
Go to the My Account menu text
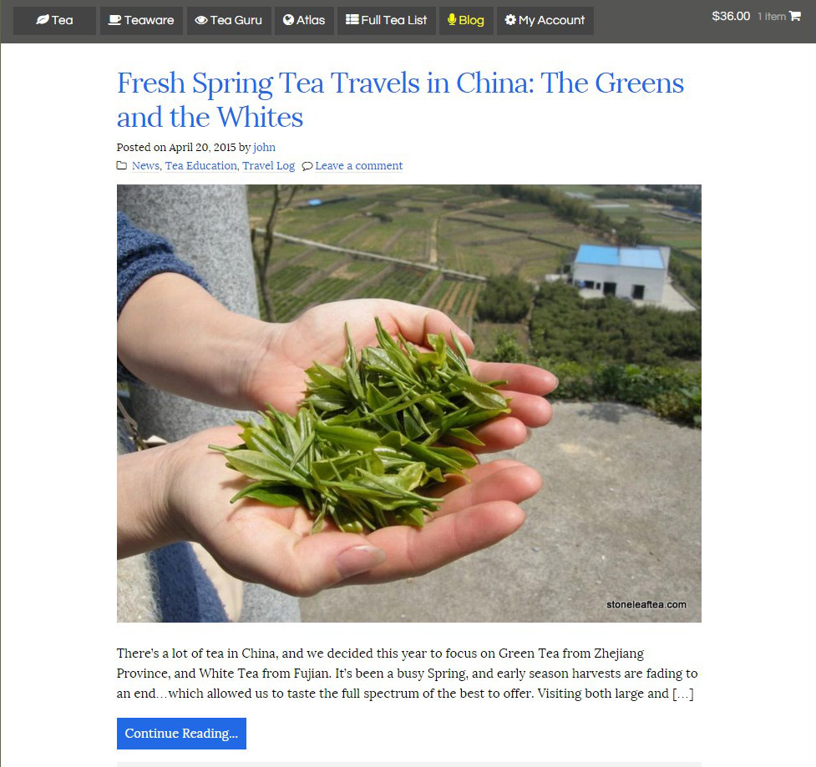pyautogui.click(x=551, y=20)
